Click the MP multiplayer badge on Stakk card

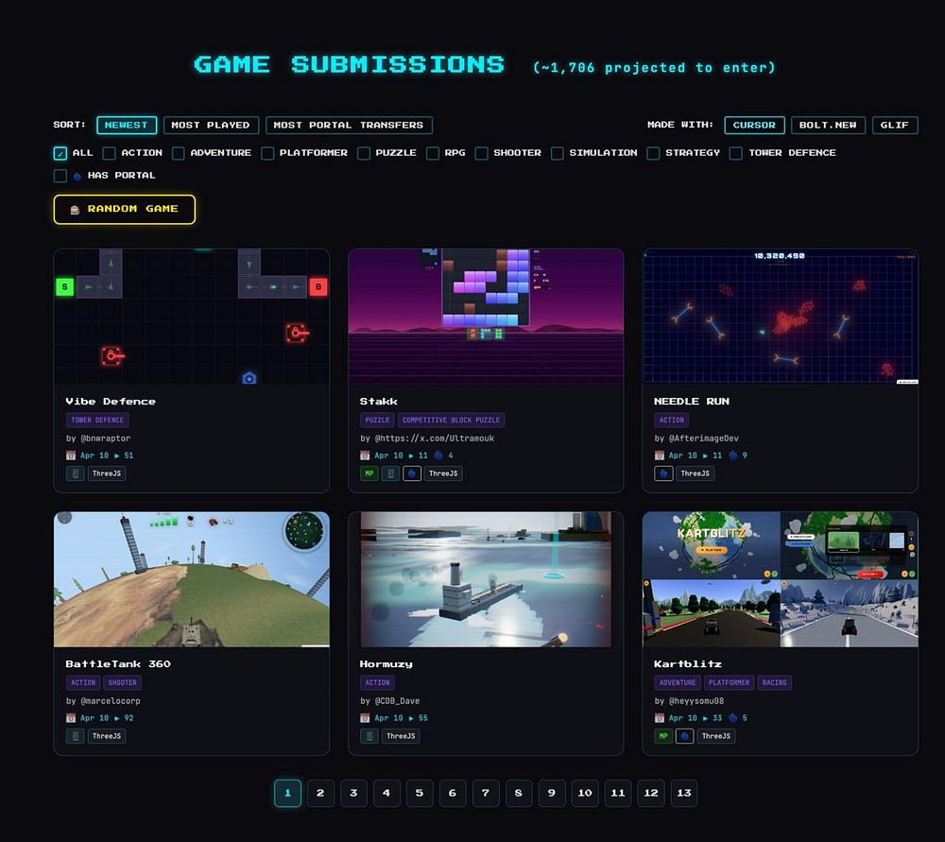click(369, 473)
